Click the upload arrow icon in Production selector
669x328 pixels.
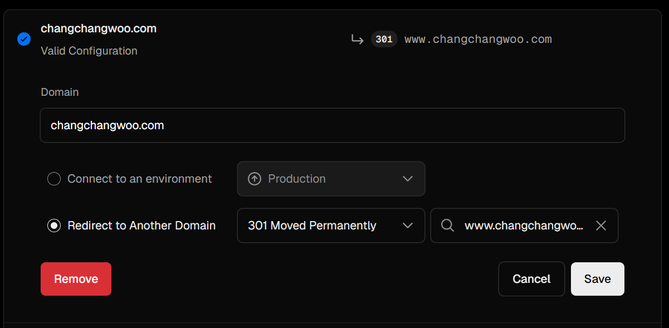coord(255,179)
